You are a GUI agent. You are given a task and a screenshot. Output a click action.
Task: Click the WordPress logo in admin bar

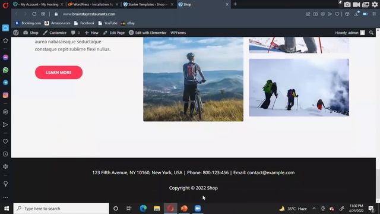[x=16, y=33]
